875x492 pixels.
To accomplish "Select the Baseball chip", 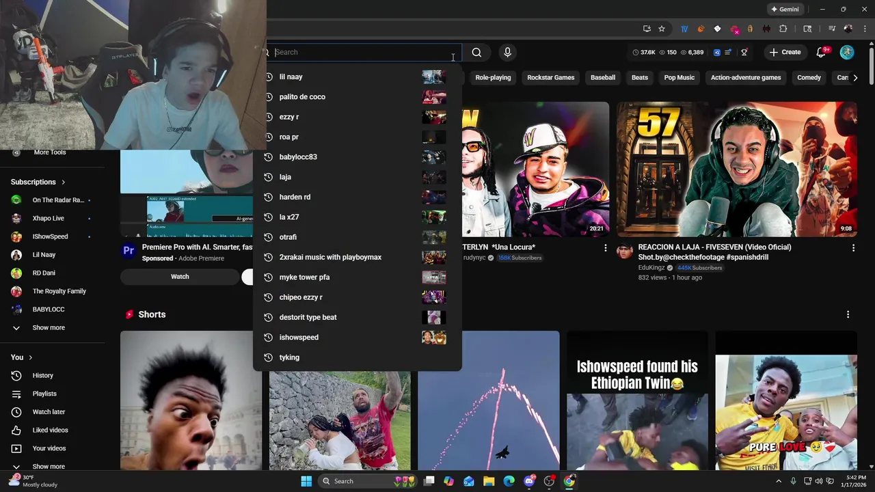I will coord(603,77).
